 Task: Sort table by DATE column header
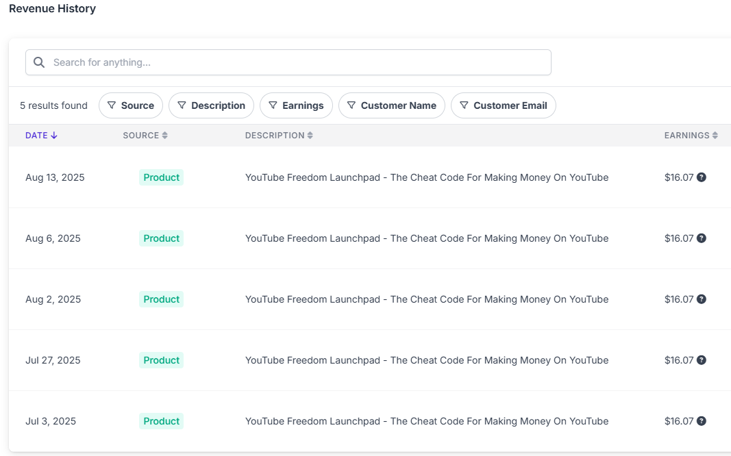click(x=41, y=136)
